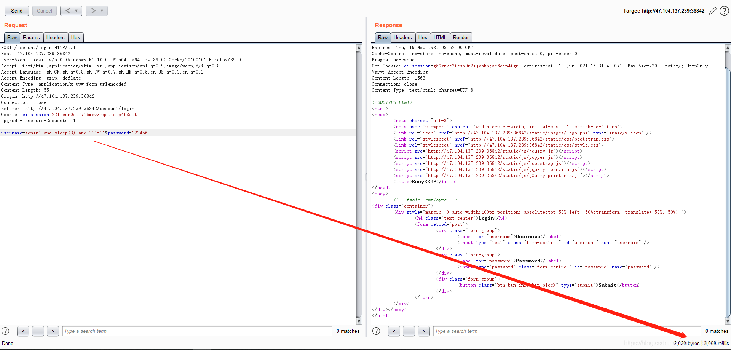Image resolution: width=731 pixels, height=350 pixels.
Task: Click the Set-Cookie header line in response
Action: pyautogui.click(x=539, y=66)
